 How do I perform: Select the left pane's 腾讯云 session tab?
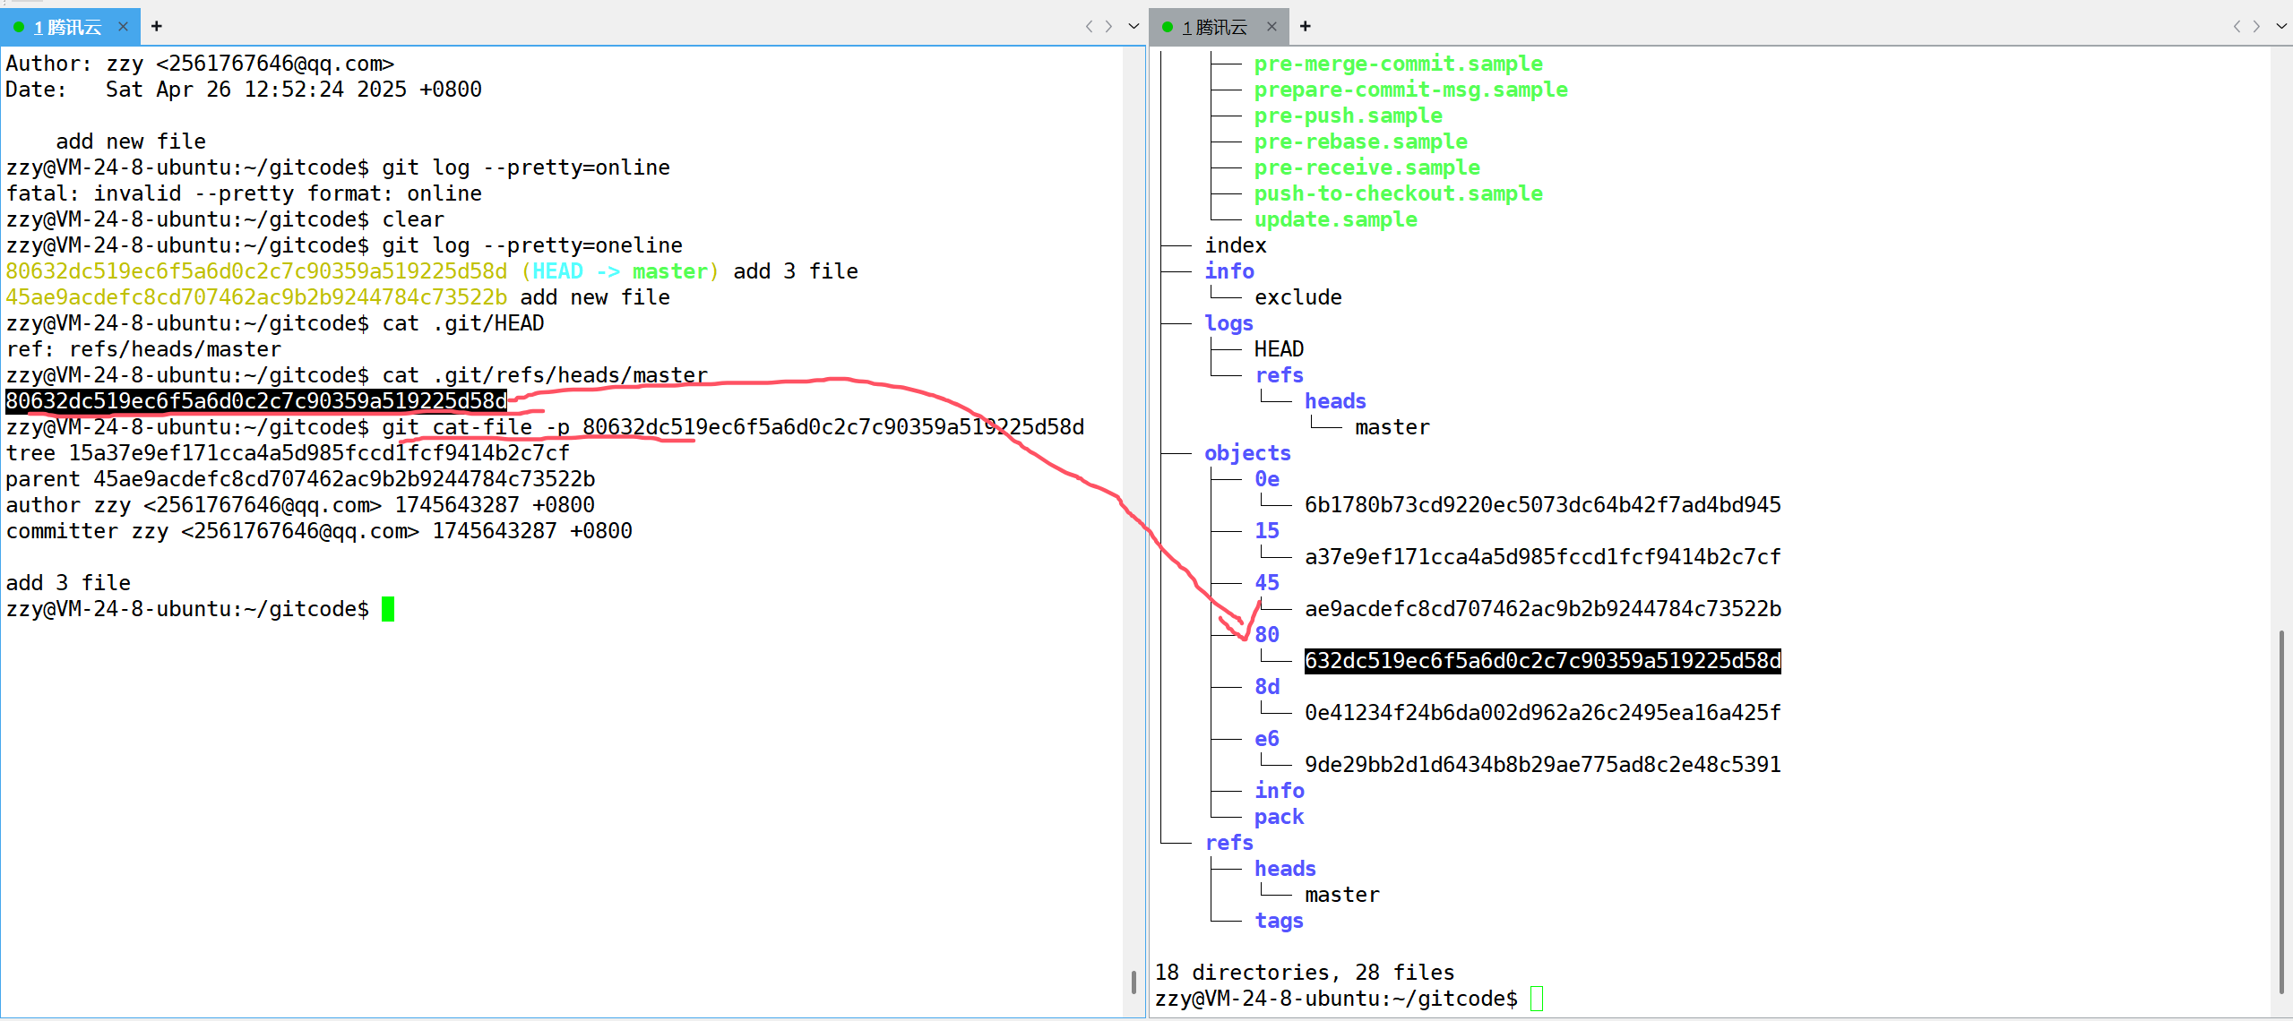tap(66, 27)
